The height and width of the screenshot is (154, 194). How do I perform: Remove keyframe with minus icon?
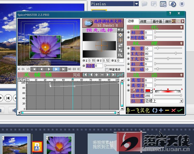coord(102,75)
